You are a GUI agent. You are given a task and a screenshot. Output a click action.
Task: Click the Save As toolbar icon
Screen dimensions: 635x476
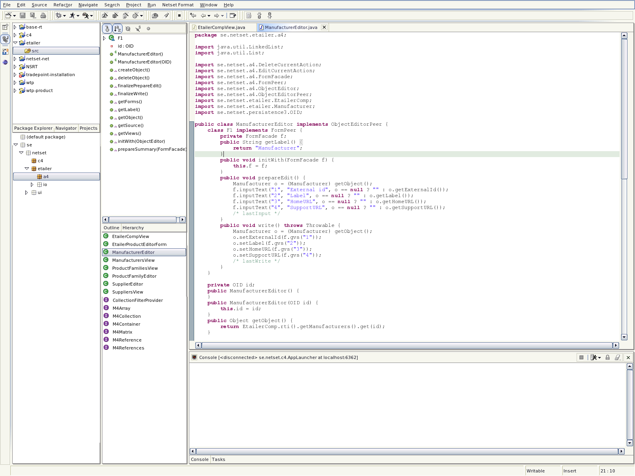33,15
